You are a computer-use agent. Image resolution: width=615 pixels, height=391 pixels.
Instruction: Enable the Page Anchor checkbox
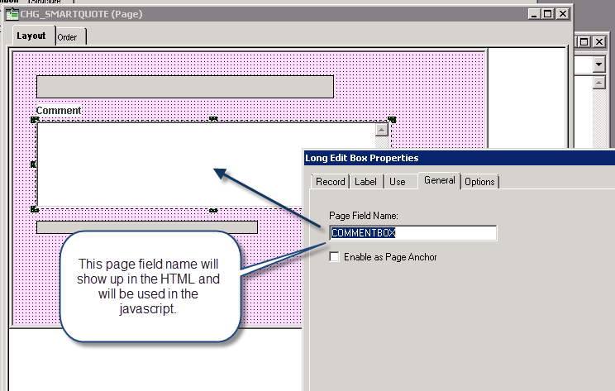coord(334,257)
